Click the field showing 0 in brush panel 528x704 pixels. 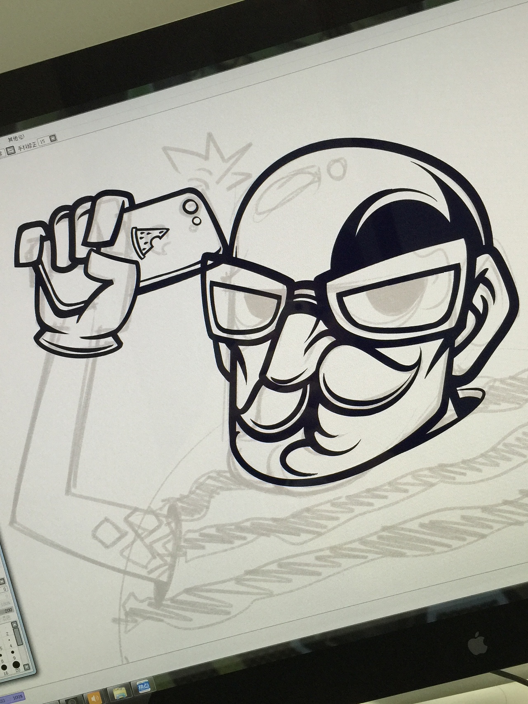click(x=3, y=589)
